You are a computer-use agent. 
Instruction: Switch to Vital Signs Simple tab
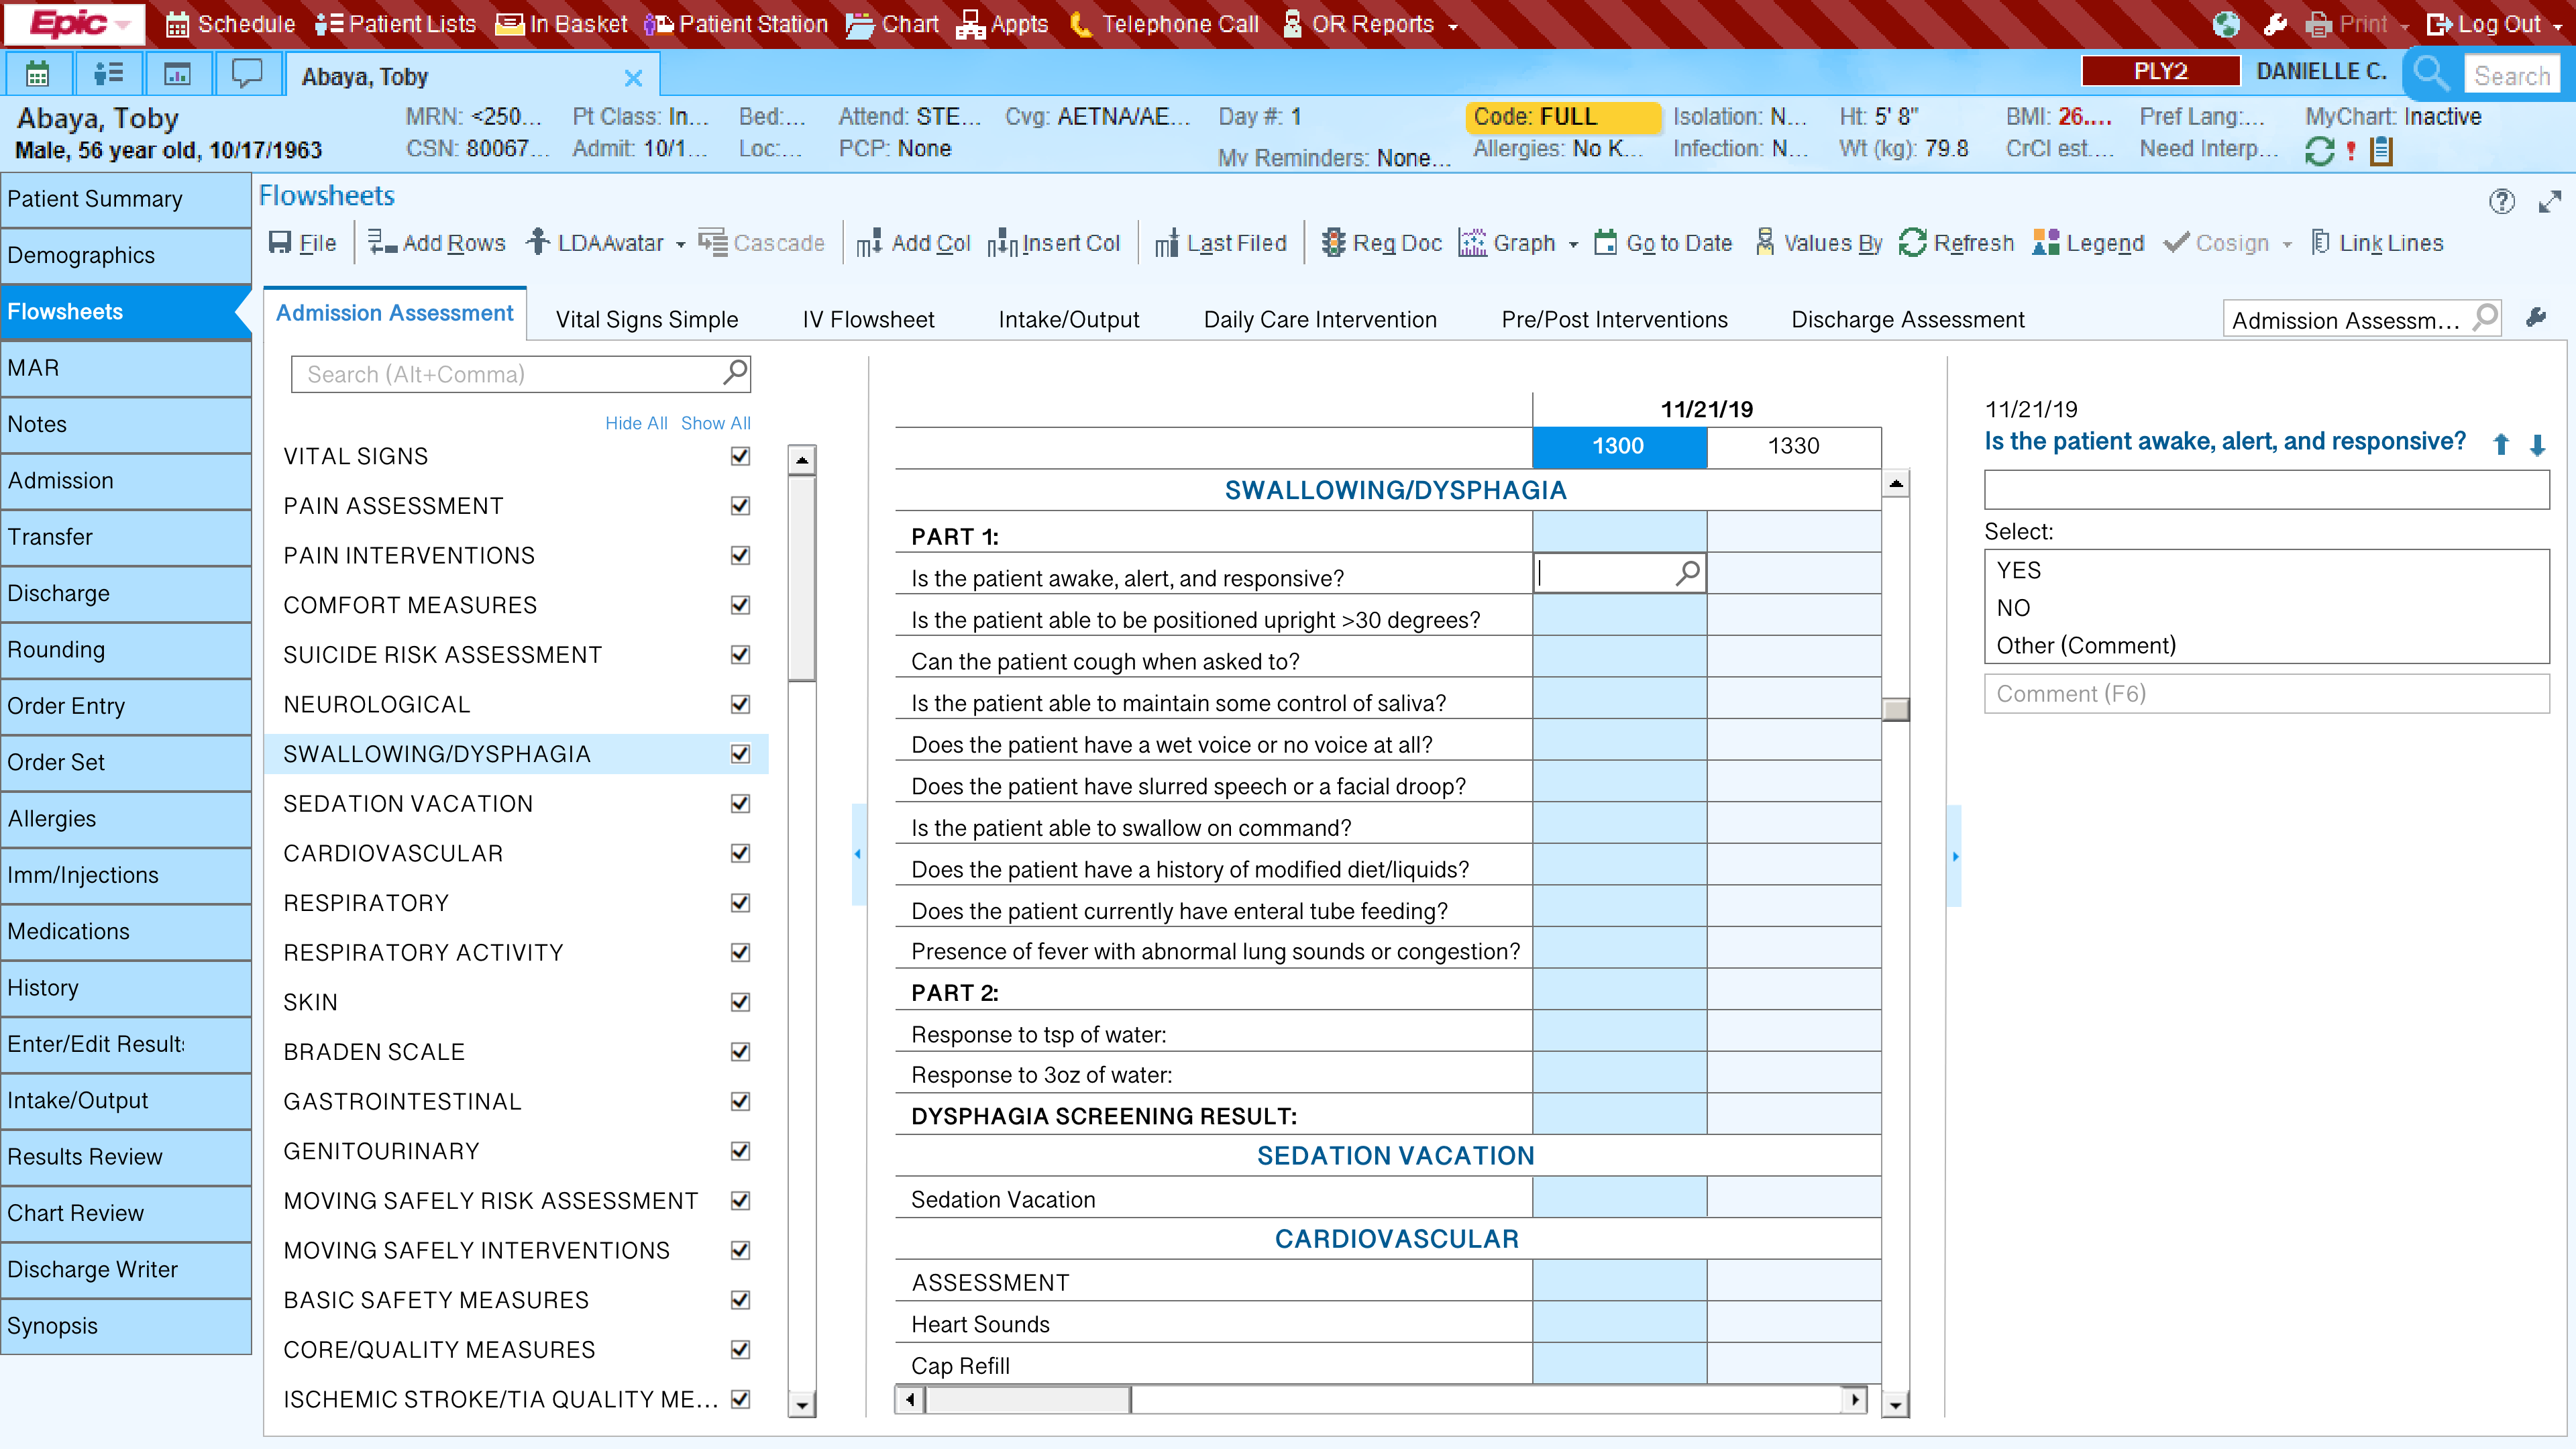pos(647,319)
